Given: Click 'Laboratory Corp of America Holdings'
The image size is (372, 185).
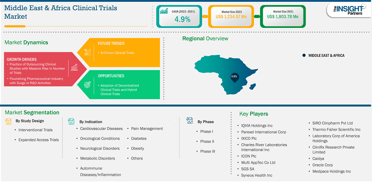Looking at the screenshot, I should click(336, 138).
